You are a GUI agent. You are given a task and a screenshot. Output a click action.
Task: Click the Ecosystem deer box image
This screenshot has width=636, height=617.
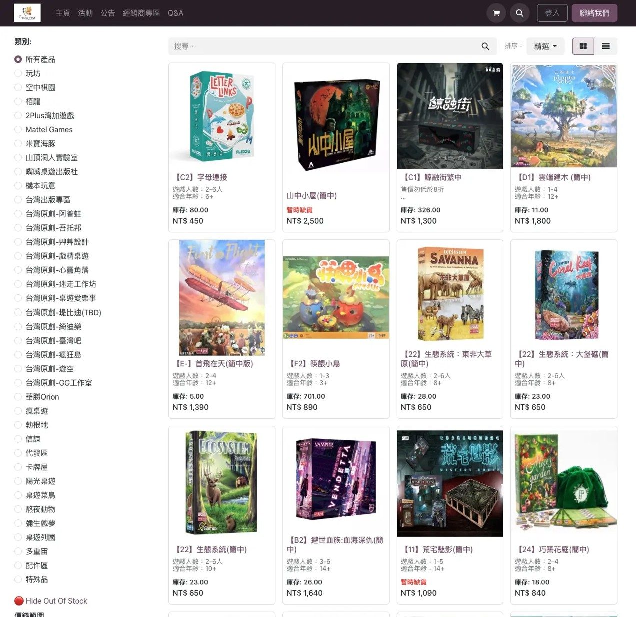222,483
